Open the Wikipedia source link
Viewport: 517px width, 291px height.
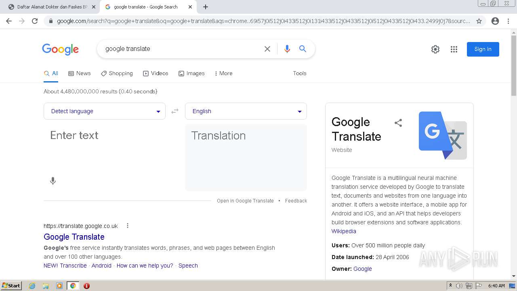[x=344, y=231]
